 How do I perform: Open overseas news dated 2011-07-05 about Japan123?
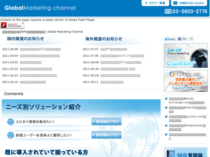[x=122, y=56]
